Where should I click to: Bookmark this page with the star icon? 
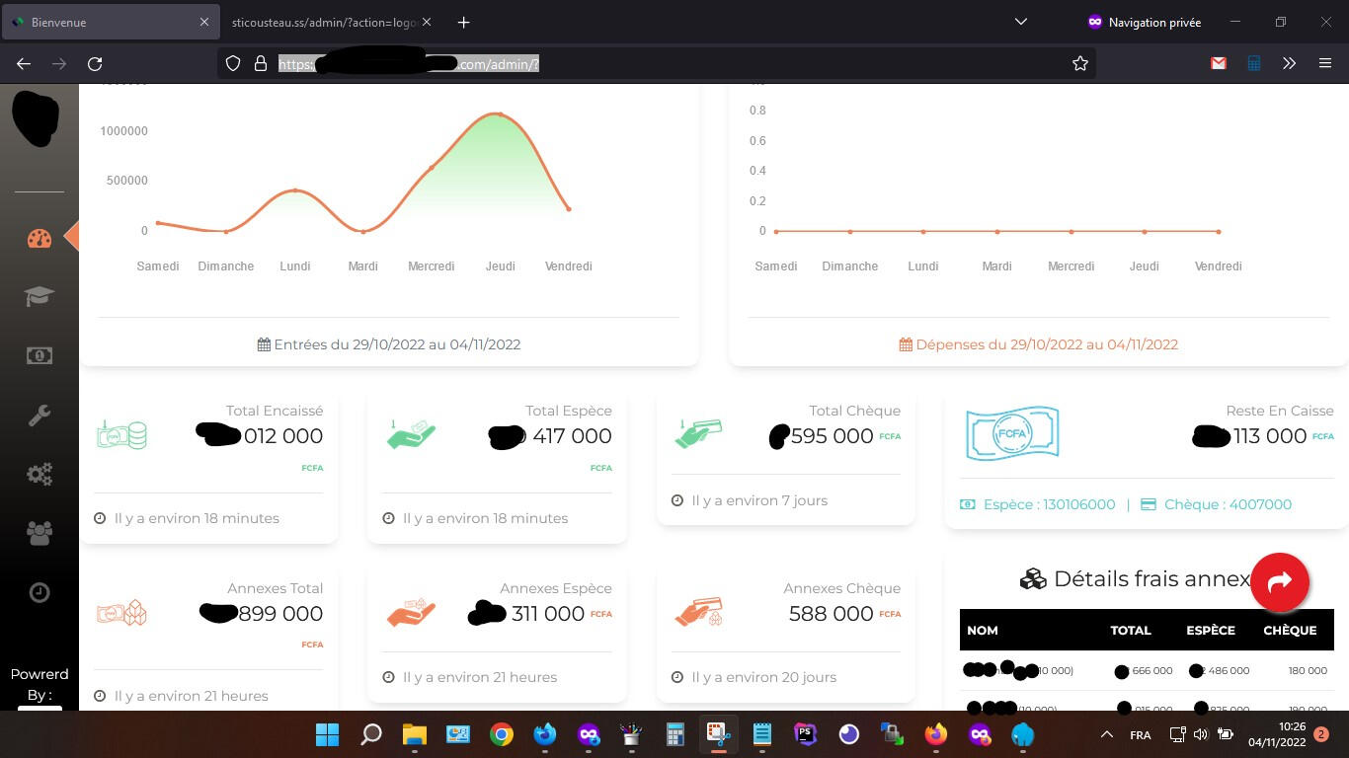[x=1079, y=63]
